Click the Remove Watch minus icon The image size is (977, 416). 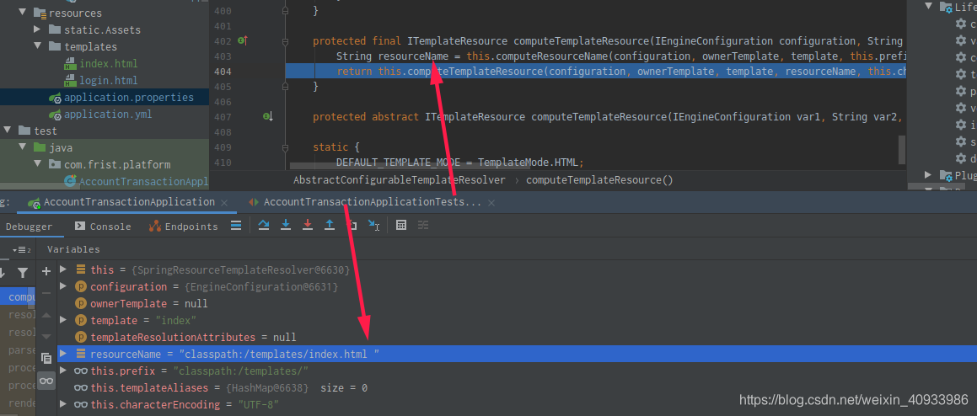[x=46, y=293]
